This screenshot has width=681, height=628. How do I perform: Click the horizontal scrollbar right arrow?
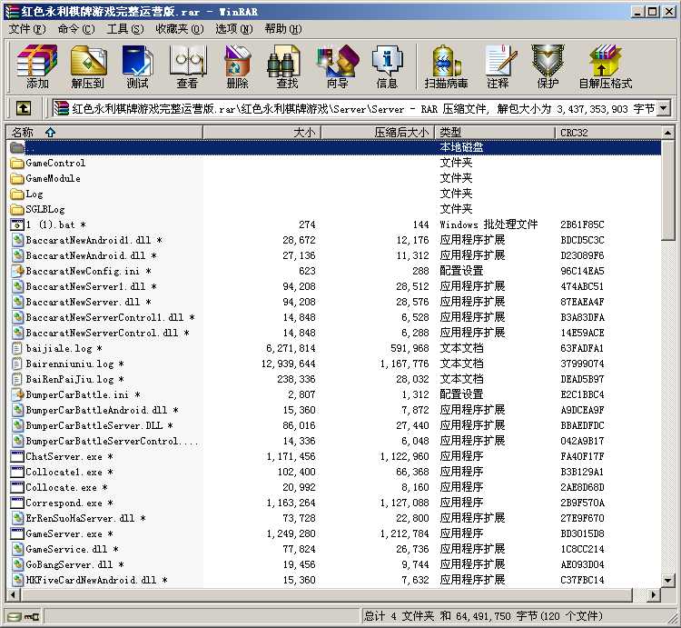point(653,594)
